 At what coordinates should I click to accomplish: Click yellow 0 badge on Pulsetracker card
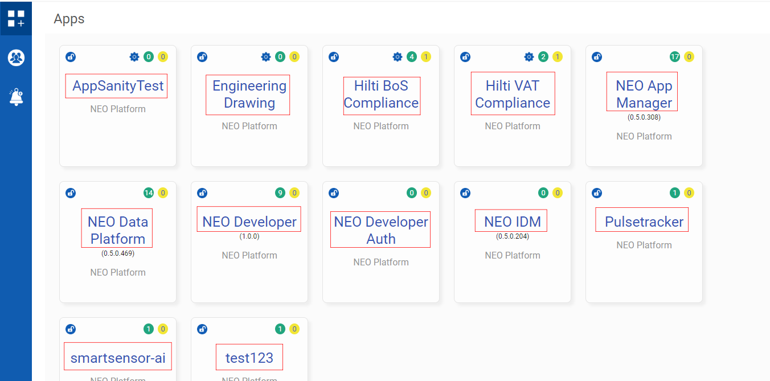pyautogui.click(x=689, y=193)
